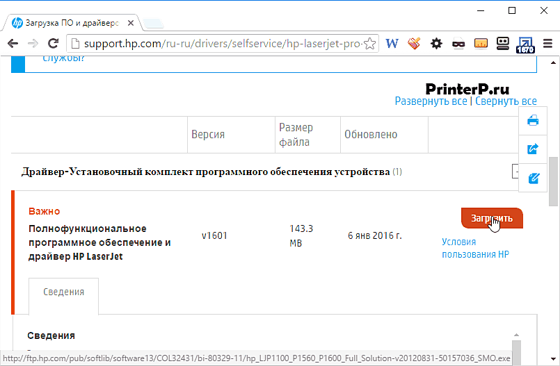
Task: Click Свернуть все link
Action: [506, 101]
